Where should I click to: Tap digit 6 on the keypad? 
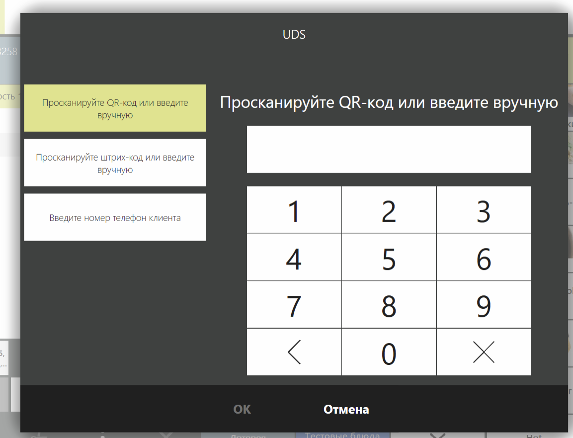click(x=484, y=258)
